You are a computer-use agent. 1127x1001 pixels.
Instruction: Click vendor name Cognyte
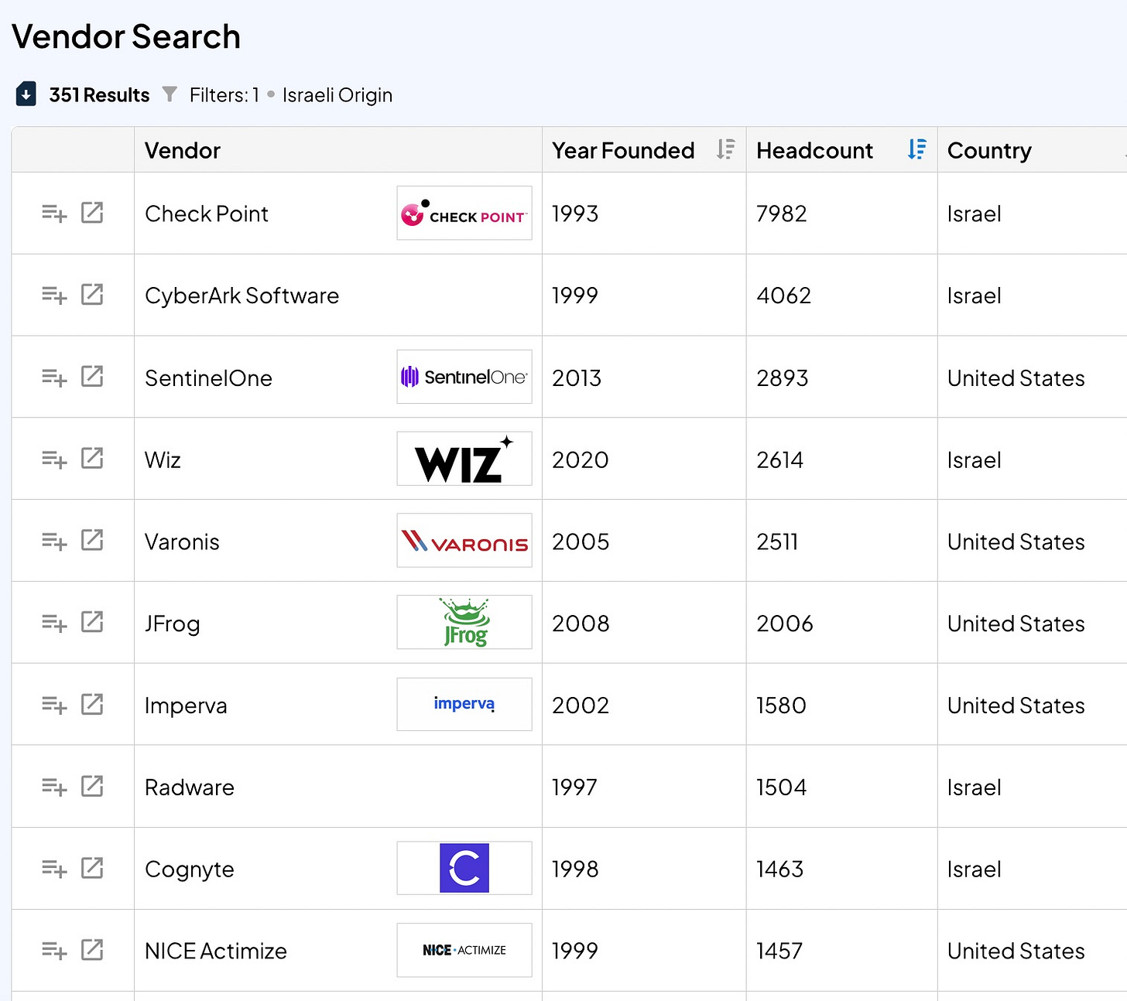190,869
